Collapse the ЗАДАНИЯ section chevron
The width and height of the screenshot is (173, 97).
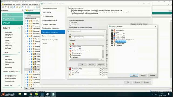tap(19, 28)
